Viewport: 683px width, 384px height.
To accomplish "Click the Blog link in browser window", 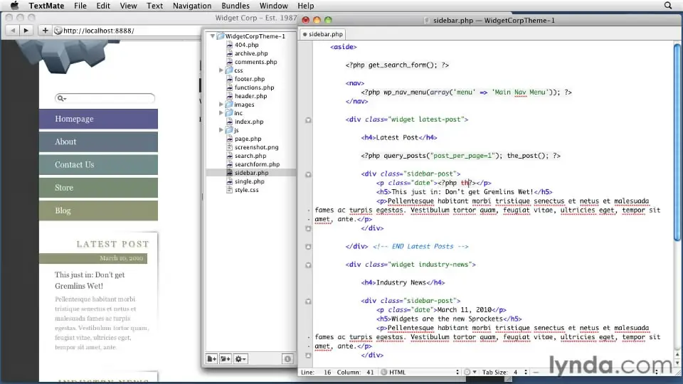I will 98,210.
